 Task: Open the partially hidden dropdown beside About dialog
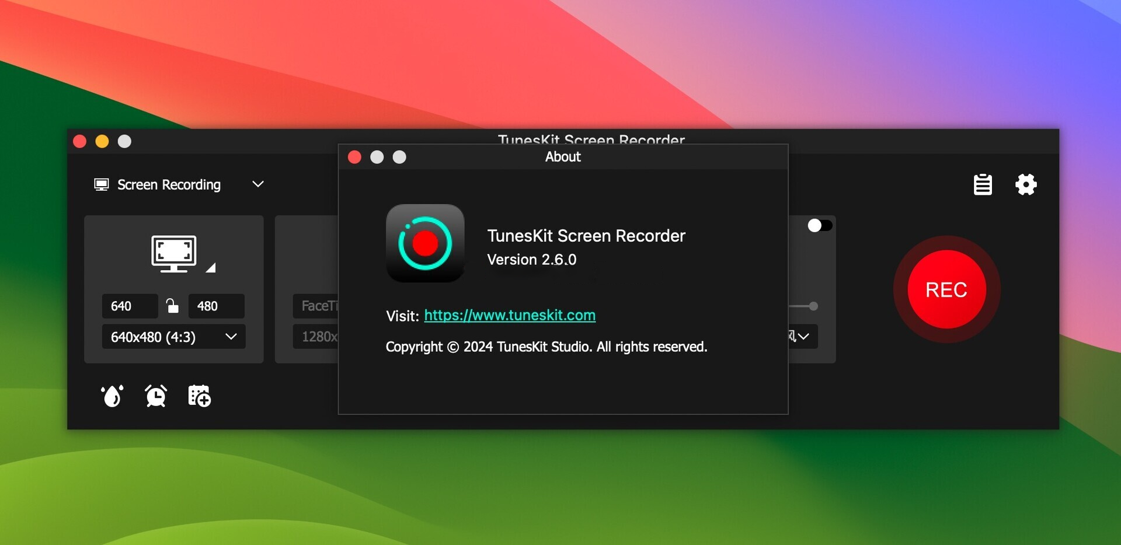pyautogui.click(x=803, y=337)
